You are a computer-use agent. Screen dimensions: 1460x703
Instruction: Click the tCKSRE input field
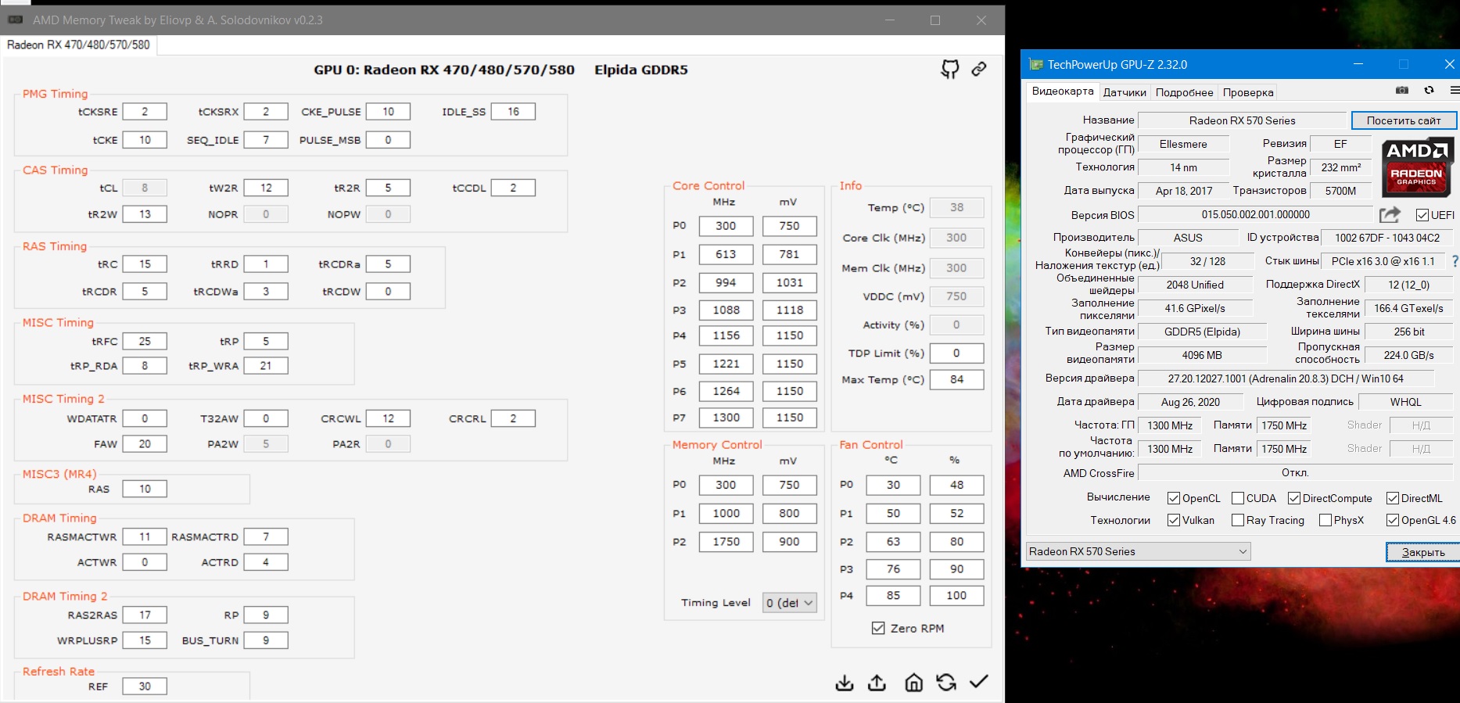click(145, 112)
